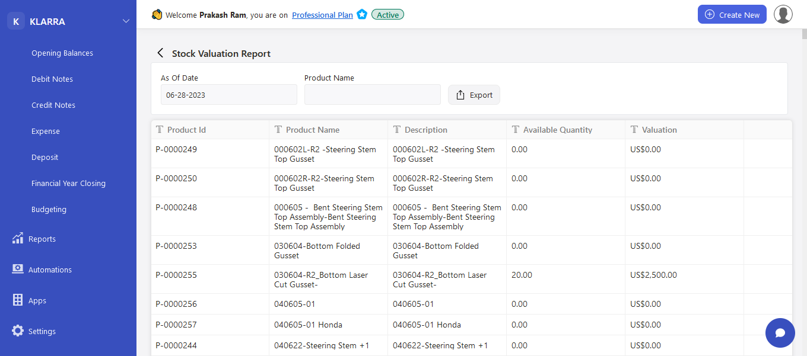Expand the KLARRA organization dropdown chevron
Screen dimensions: 807x356
coord(126,21)
